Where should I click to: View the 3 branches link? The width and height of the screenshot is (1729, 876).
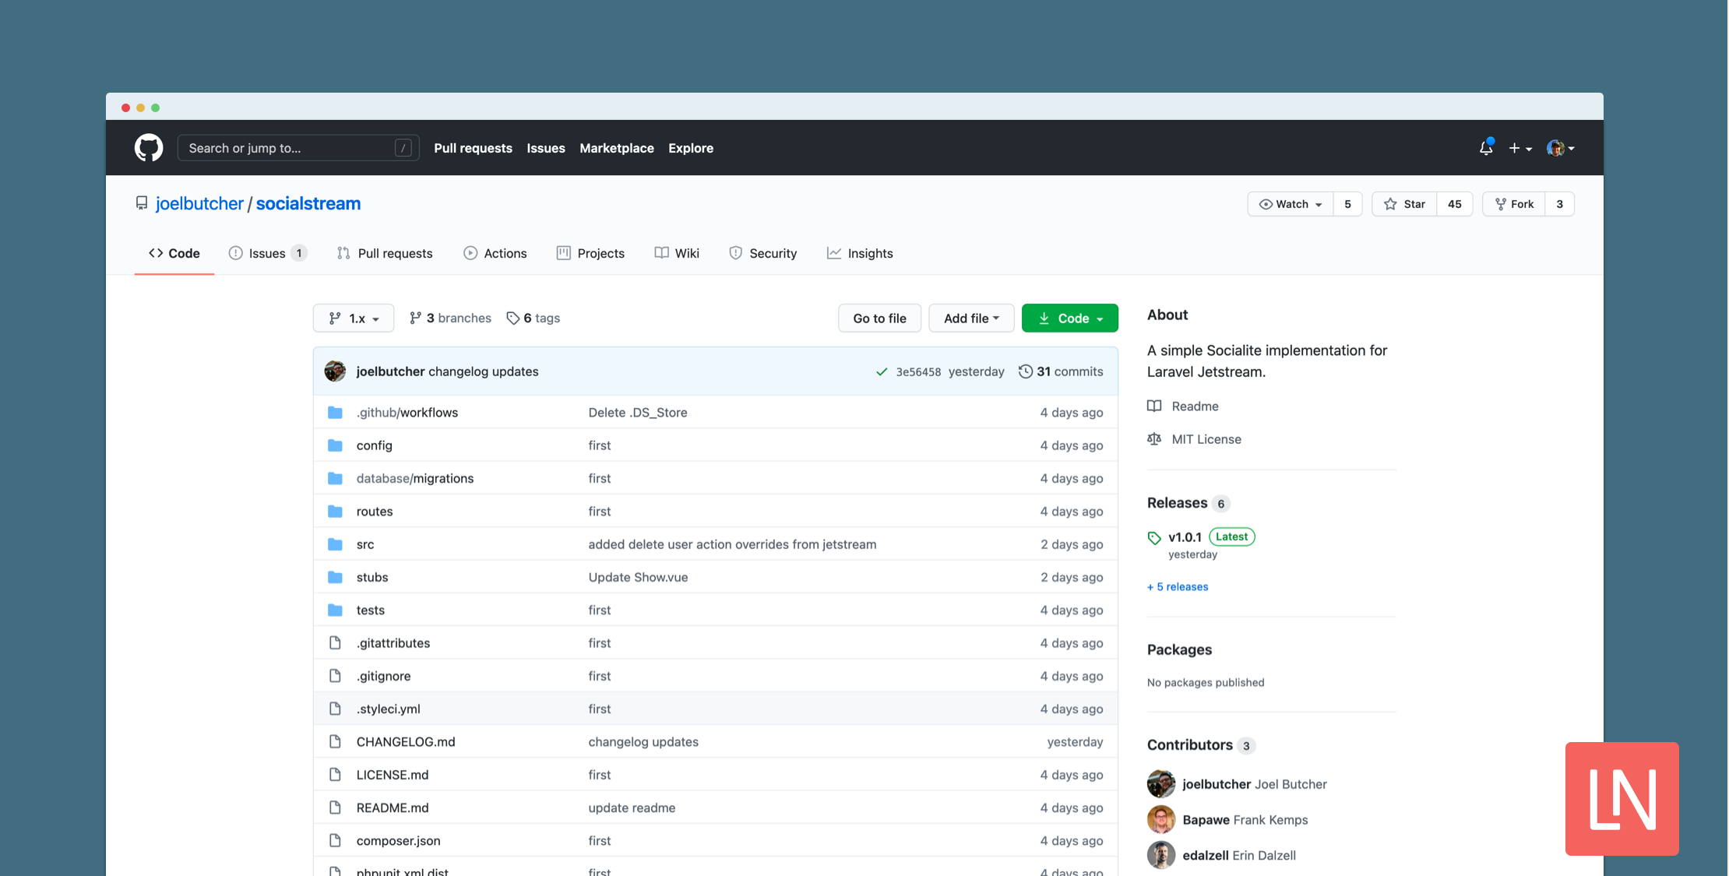tap(450, 318)
